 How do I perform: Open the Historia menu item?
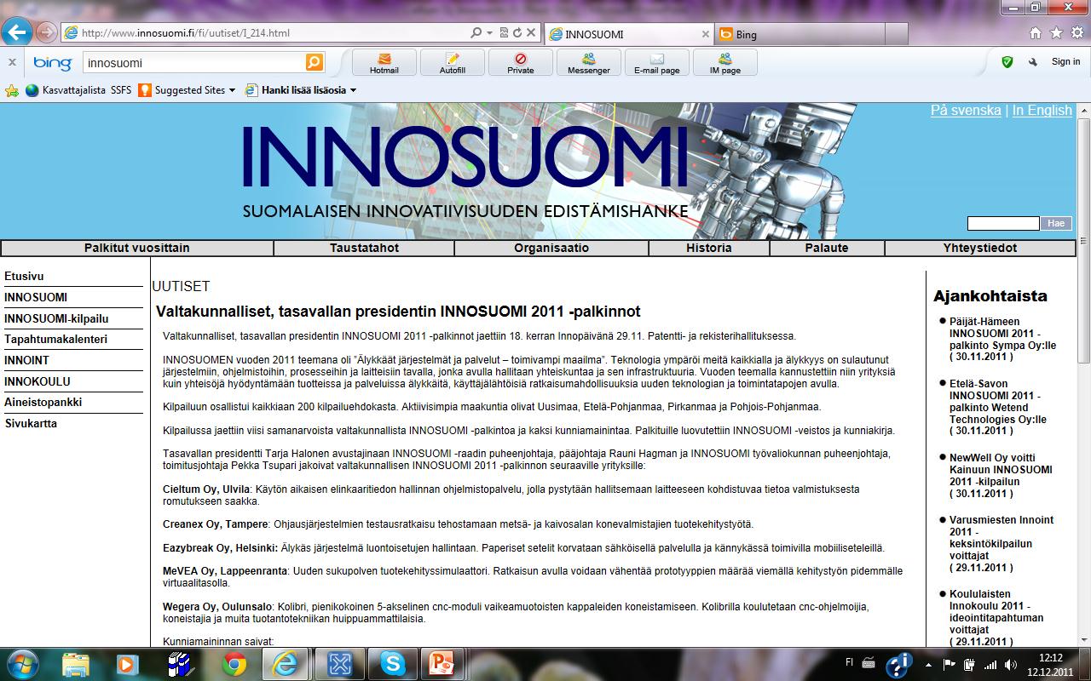[x=709, y=248]
